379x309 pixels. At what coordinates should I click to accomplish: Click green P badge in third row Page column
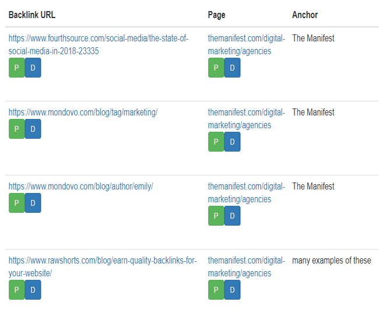coord(216,216)
